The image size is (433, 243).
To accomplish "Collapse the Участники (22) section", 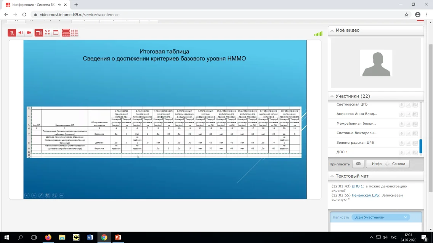I will tap(332, 96).
